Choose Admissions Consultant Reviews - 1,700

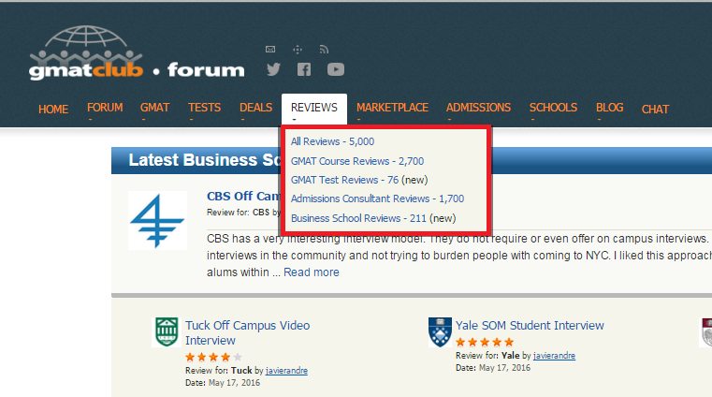[x=377, y=198]
